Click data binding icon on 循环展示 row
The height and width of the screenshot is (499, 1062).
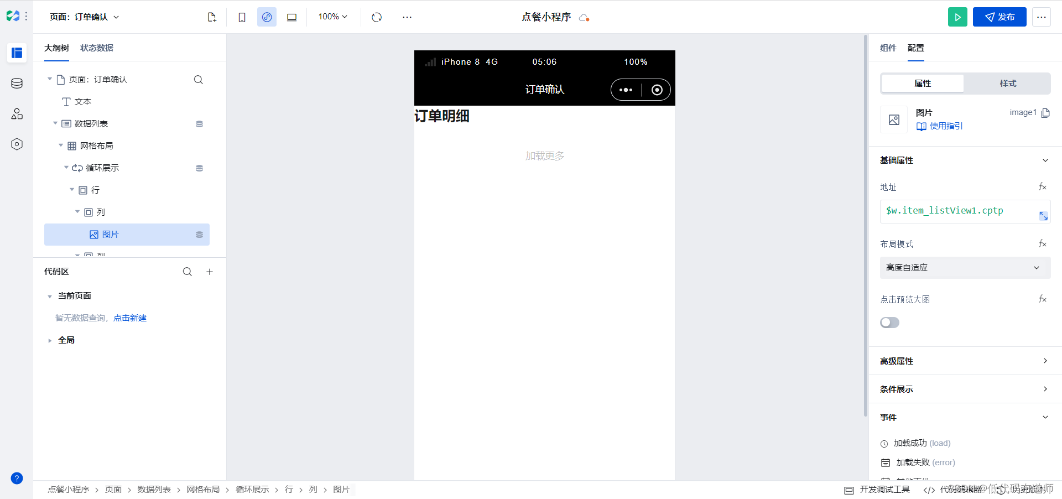(x=199, y=168)
